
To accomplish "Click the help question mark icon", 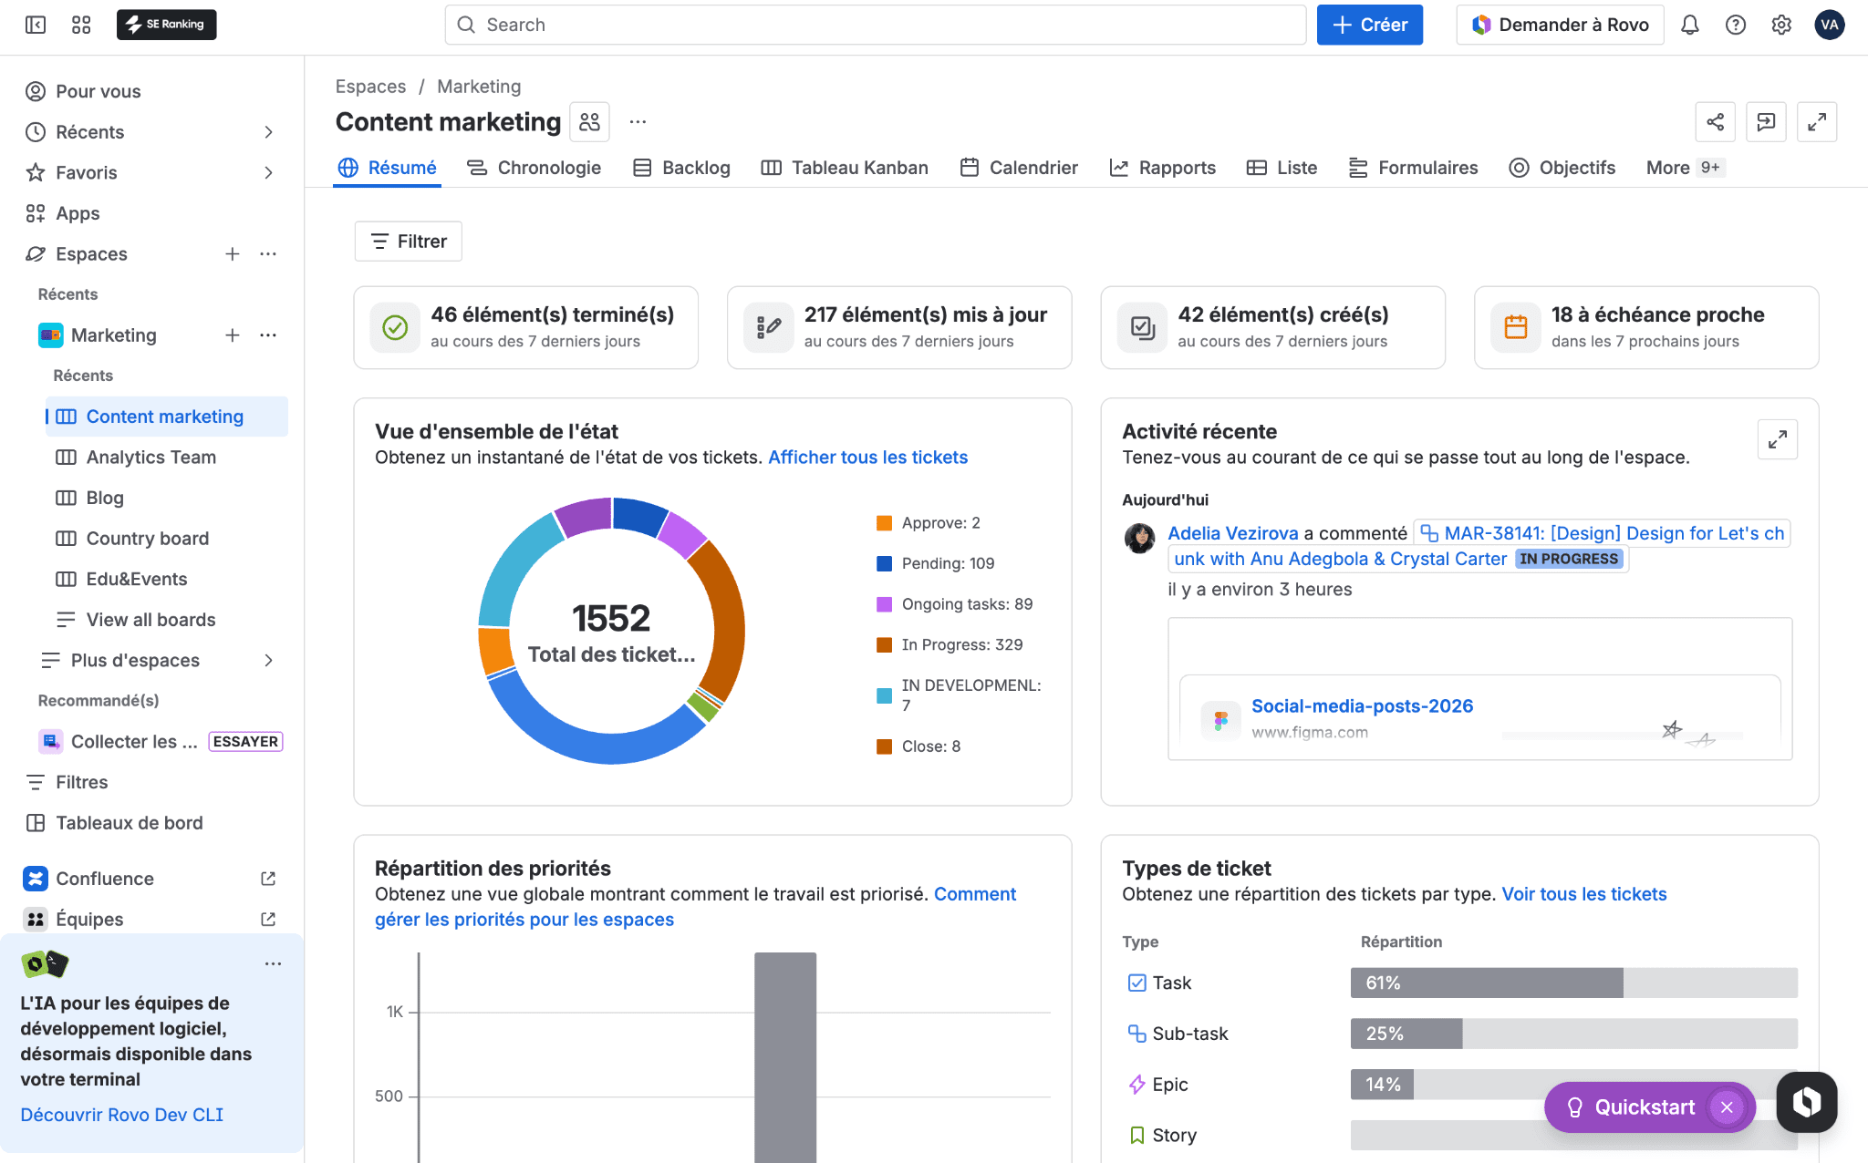I will click(1735, 25).
